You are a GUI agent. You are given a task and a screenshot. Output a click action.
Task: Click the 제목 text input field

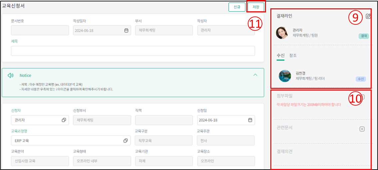tap(133, 51)
